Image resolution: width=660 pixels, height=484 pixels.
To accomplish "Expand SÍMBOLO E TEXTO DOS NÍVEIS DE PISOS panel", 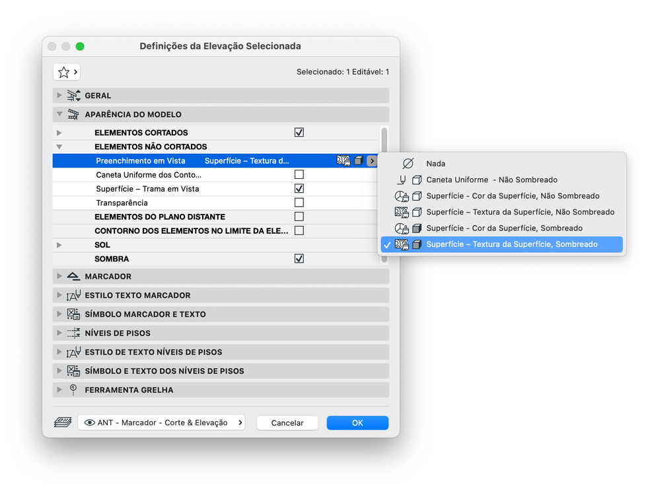I will click(59, 371).
